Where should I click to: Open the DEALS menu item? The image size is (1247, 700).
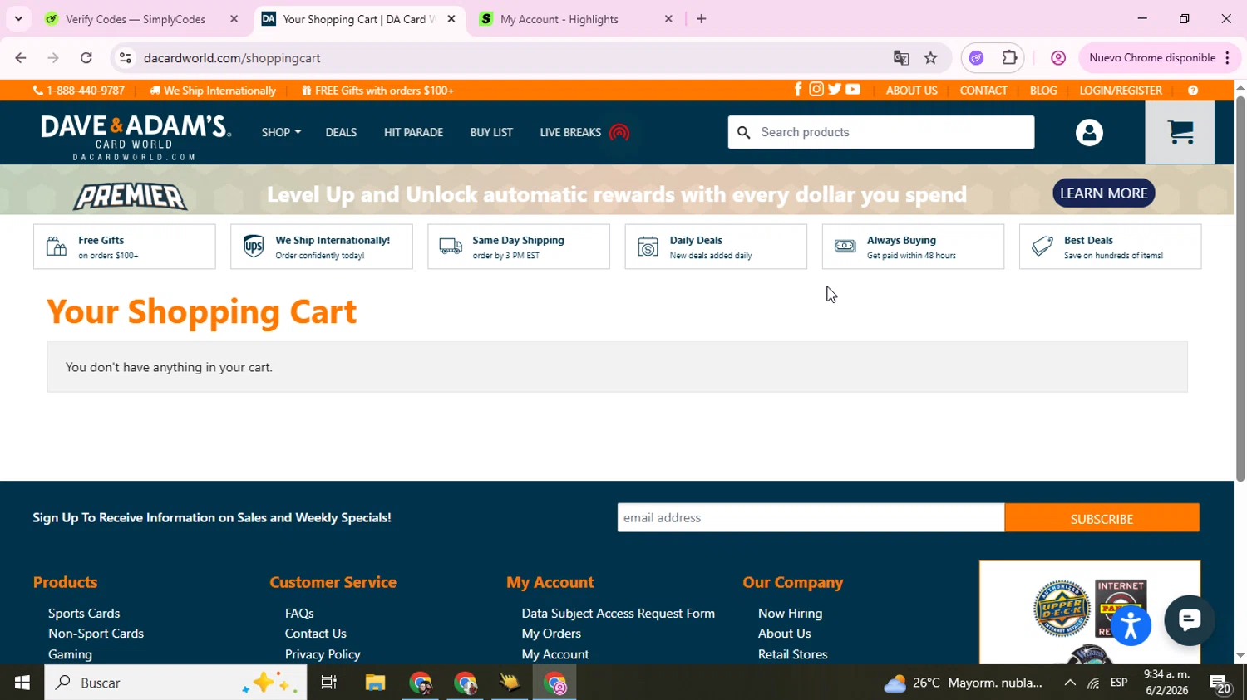pos(341,132)
